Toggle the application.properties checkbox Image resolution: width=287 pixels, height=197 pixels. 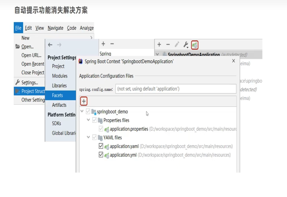(x=101, y=129)
